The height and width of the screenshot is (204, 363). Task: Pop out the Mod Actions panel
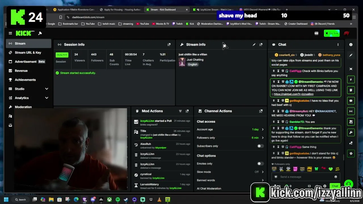coord(187,111)
